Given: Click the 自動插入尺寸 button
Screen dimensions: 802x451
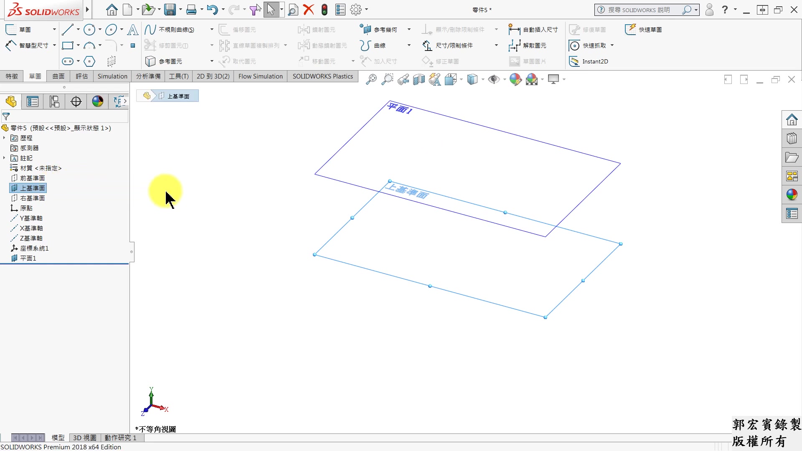Looking at the screenshot, I should point(533,29).
